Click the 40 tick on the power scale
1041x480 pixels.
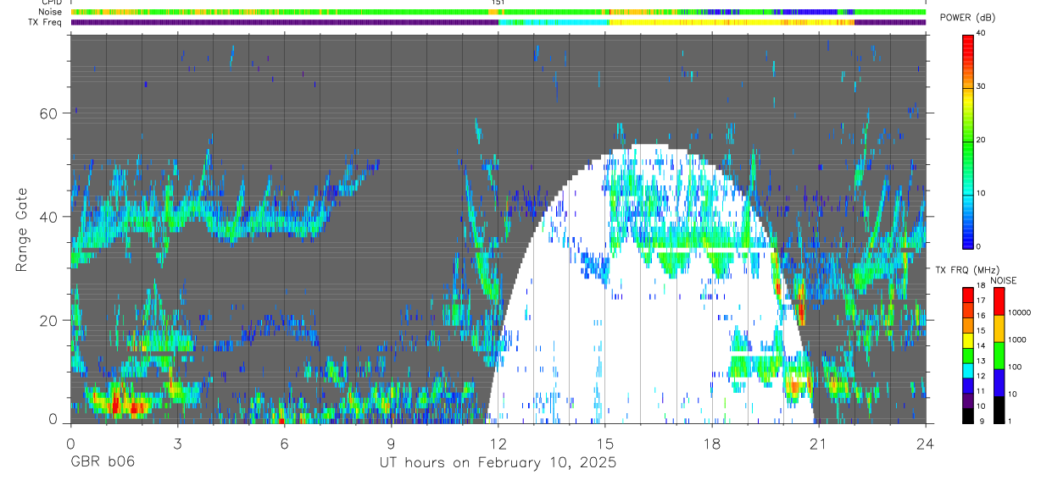982,32
